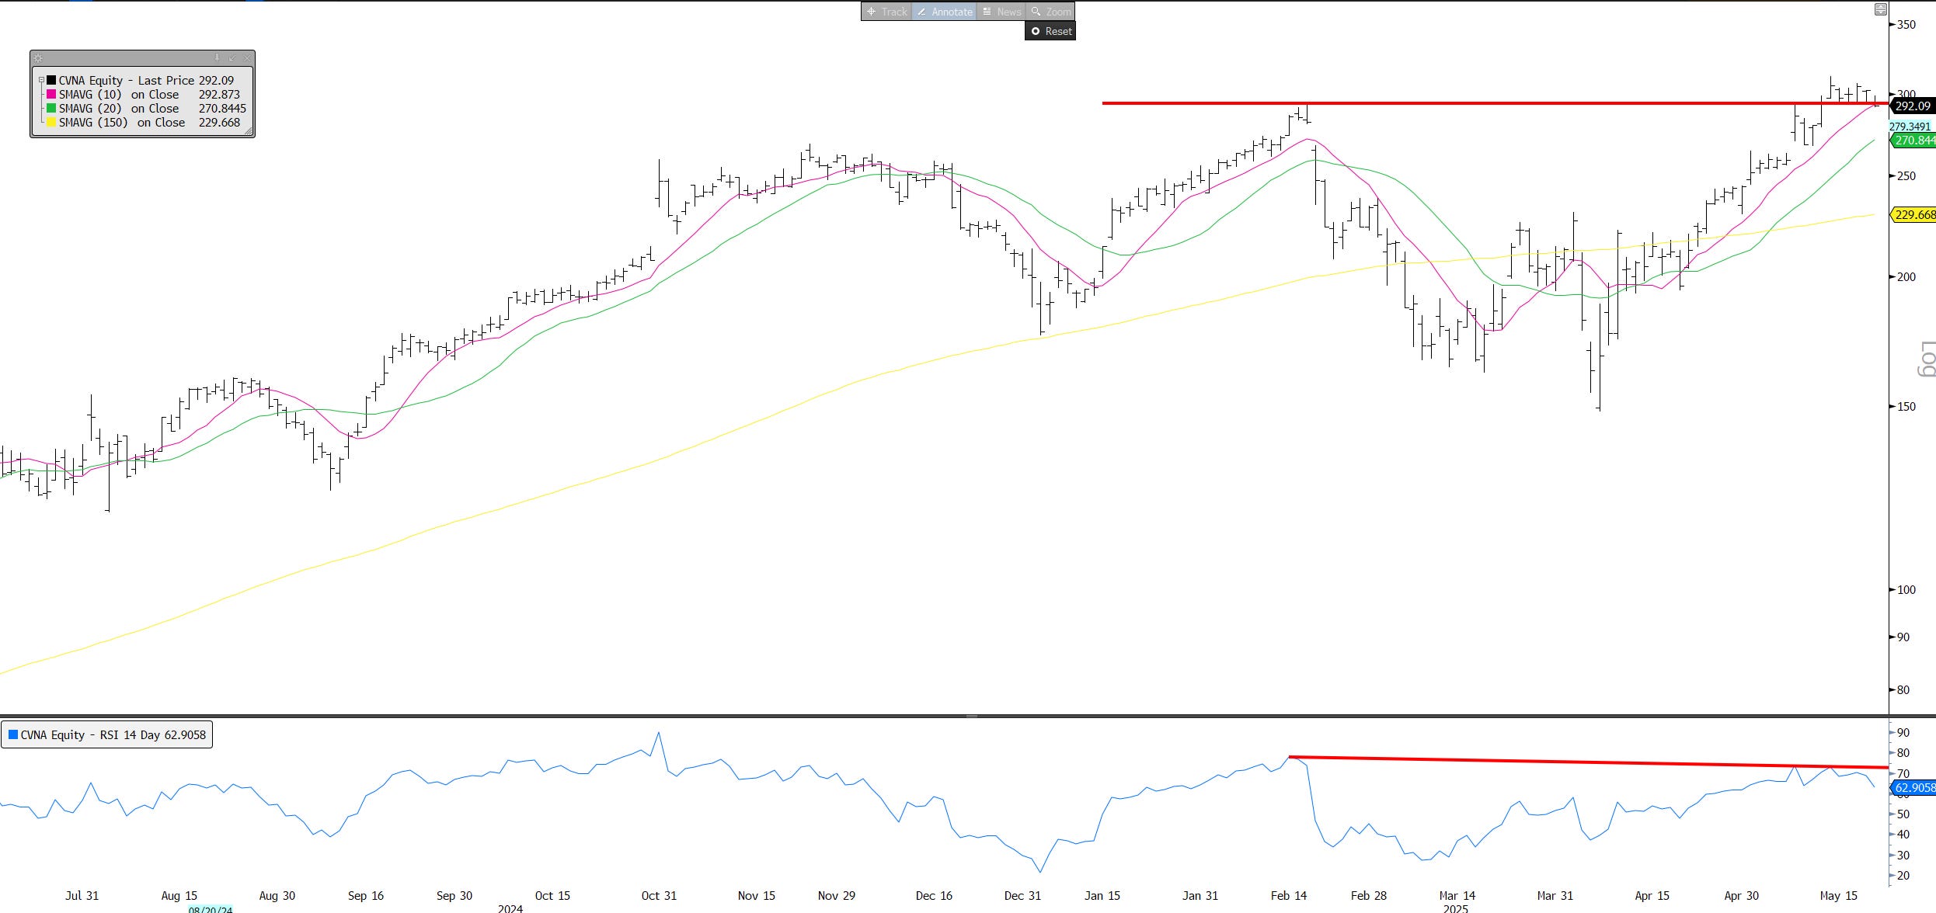Click the yellow SMAVG (150) swatch
The height and width of the screenshot is (913, 1936).
coord(51,123)
